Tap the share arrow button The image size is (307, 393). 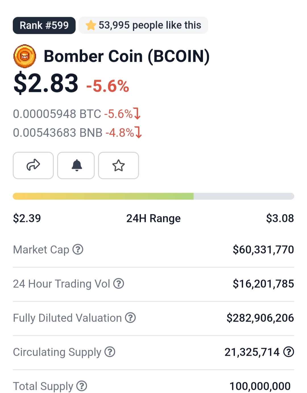[33, 165]
